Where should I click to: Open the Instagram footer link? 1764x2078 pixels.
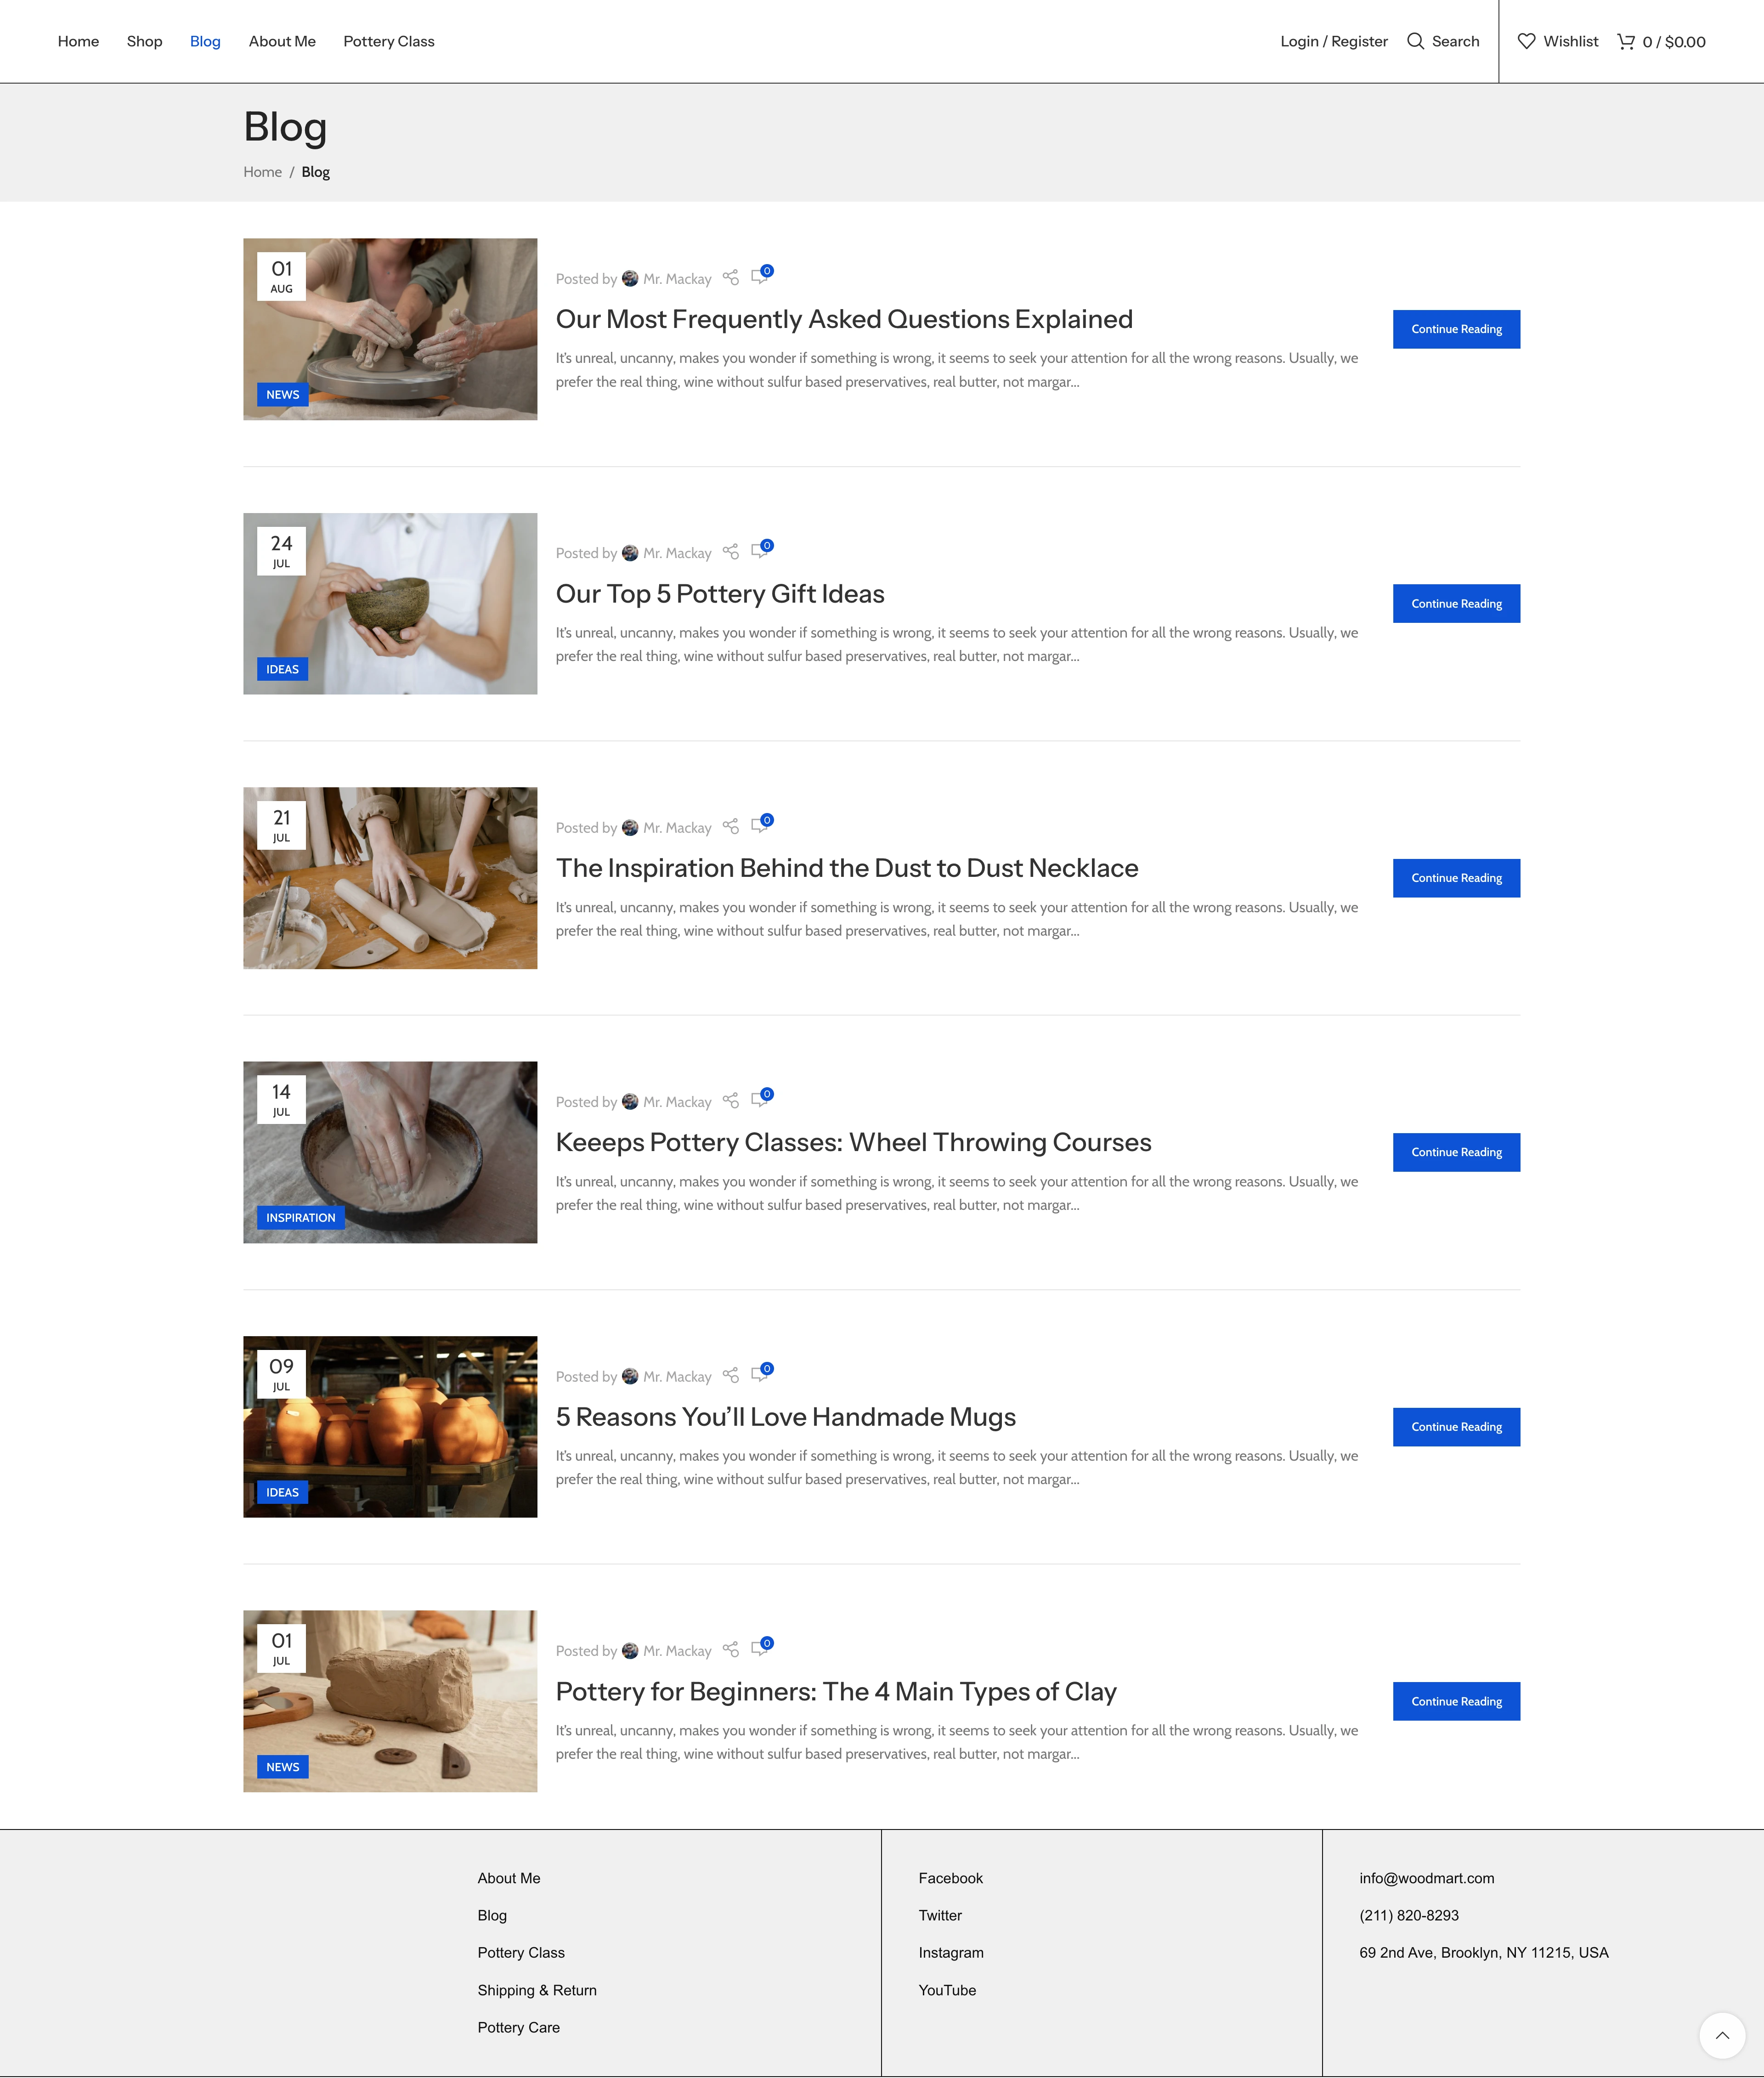pos(950,1952)
